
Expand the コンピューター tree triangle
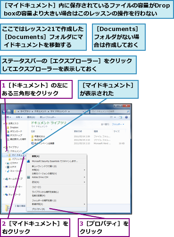[x=4, y=187]
